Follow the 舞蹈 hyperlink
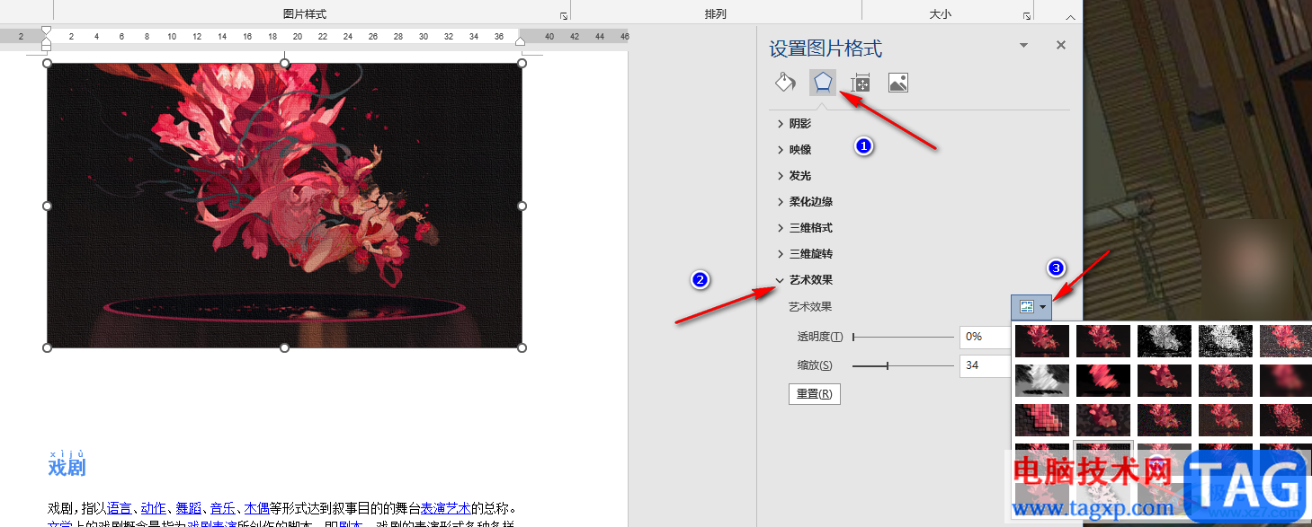This screenshot has height=527, width=1312. point(187,508)
